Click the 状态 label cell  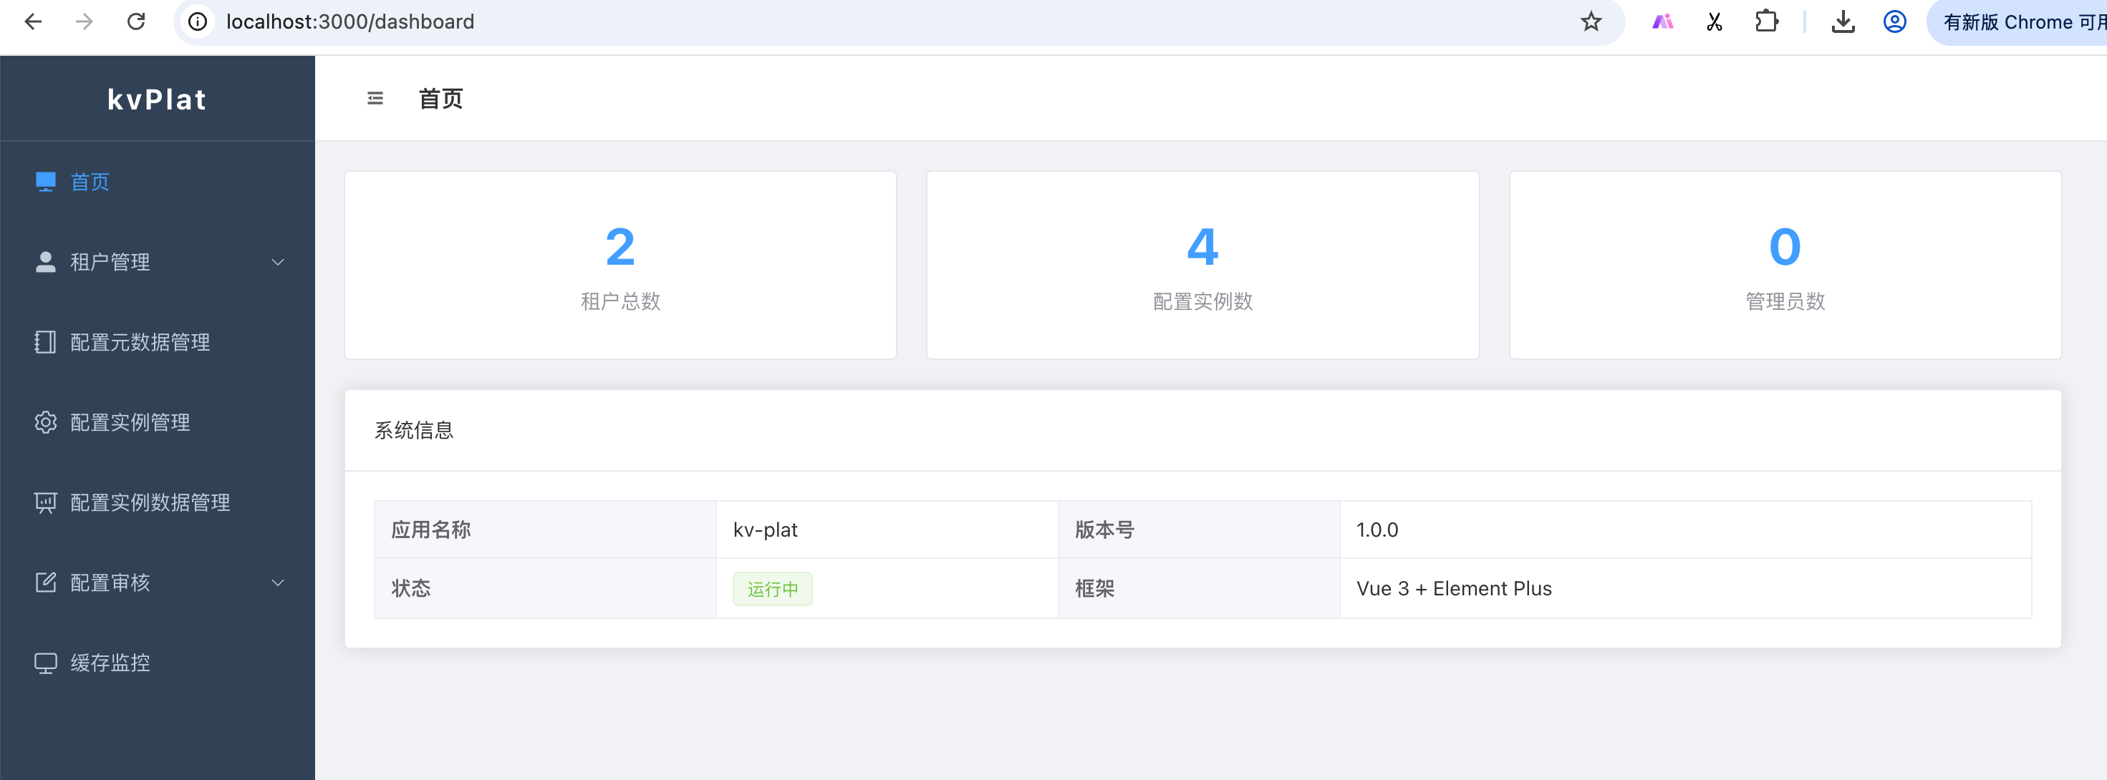coord(546,589)
